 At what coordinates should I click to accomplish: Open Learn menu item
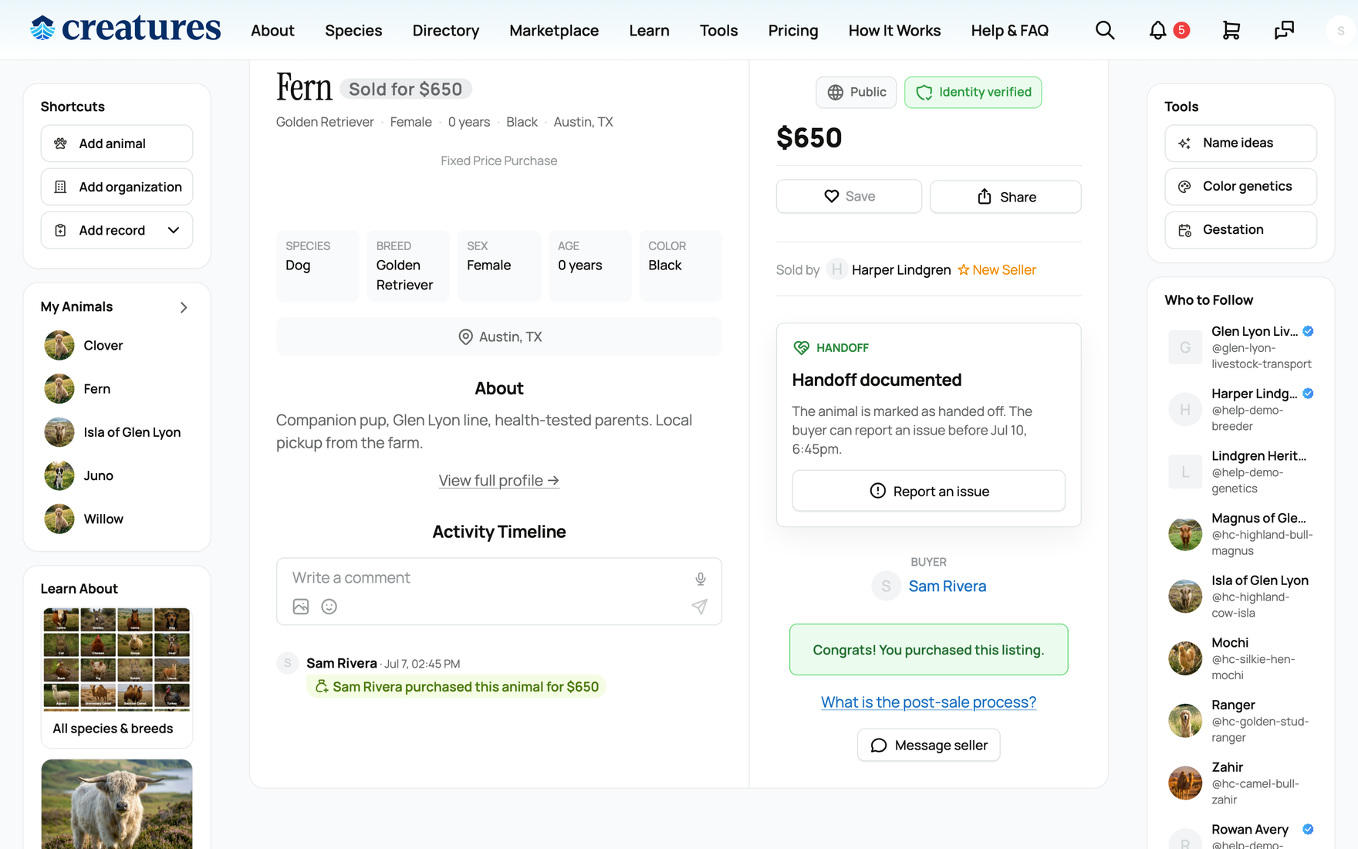(x=649, y=30)
